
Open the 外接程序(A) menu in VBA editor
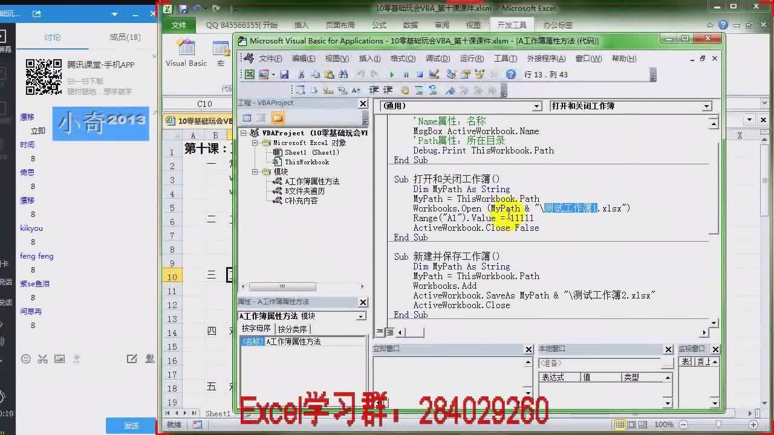pos(546,59)
